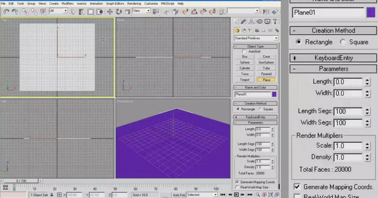Toggle the Auto Key button
Viewport: 378px width, 198px height.
pyautogui.click(x=179, y=195)
